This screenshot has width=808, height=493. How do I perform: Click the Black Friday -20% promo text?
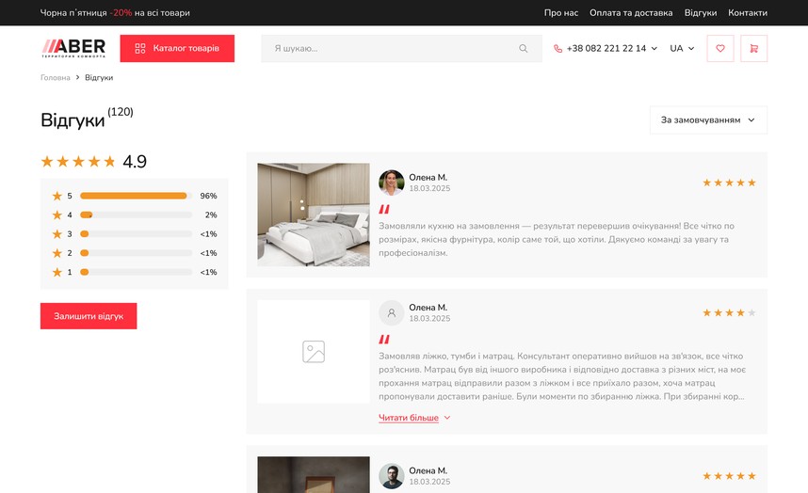115,13
